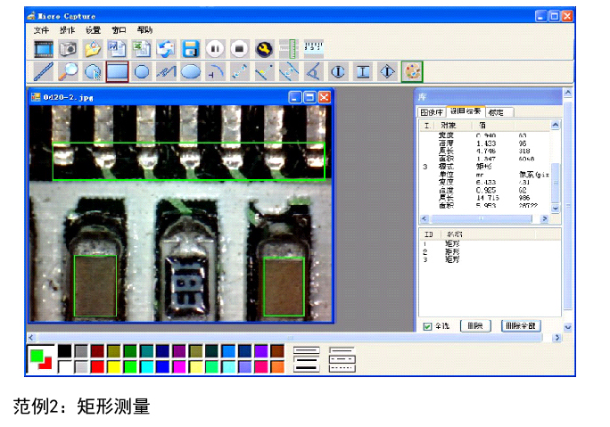Click the pause button in toolbar
This screenshot has height=427, width=610.
click(215, 49)
